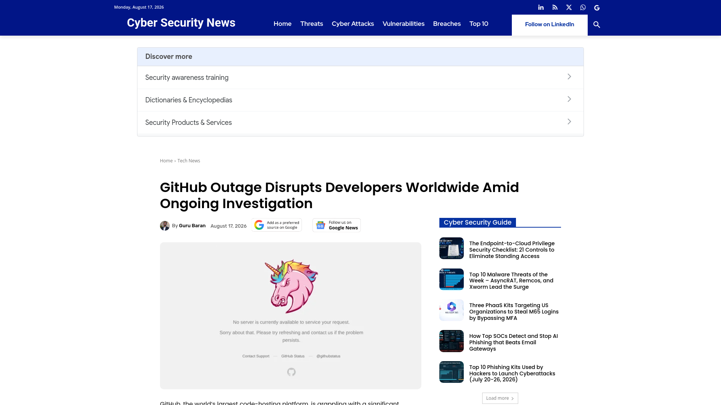Click Endpoint-to-Cloud checklist thumbnail
721x405 pixels.
click(451, 248)
